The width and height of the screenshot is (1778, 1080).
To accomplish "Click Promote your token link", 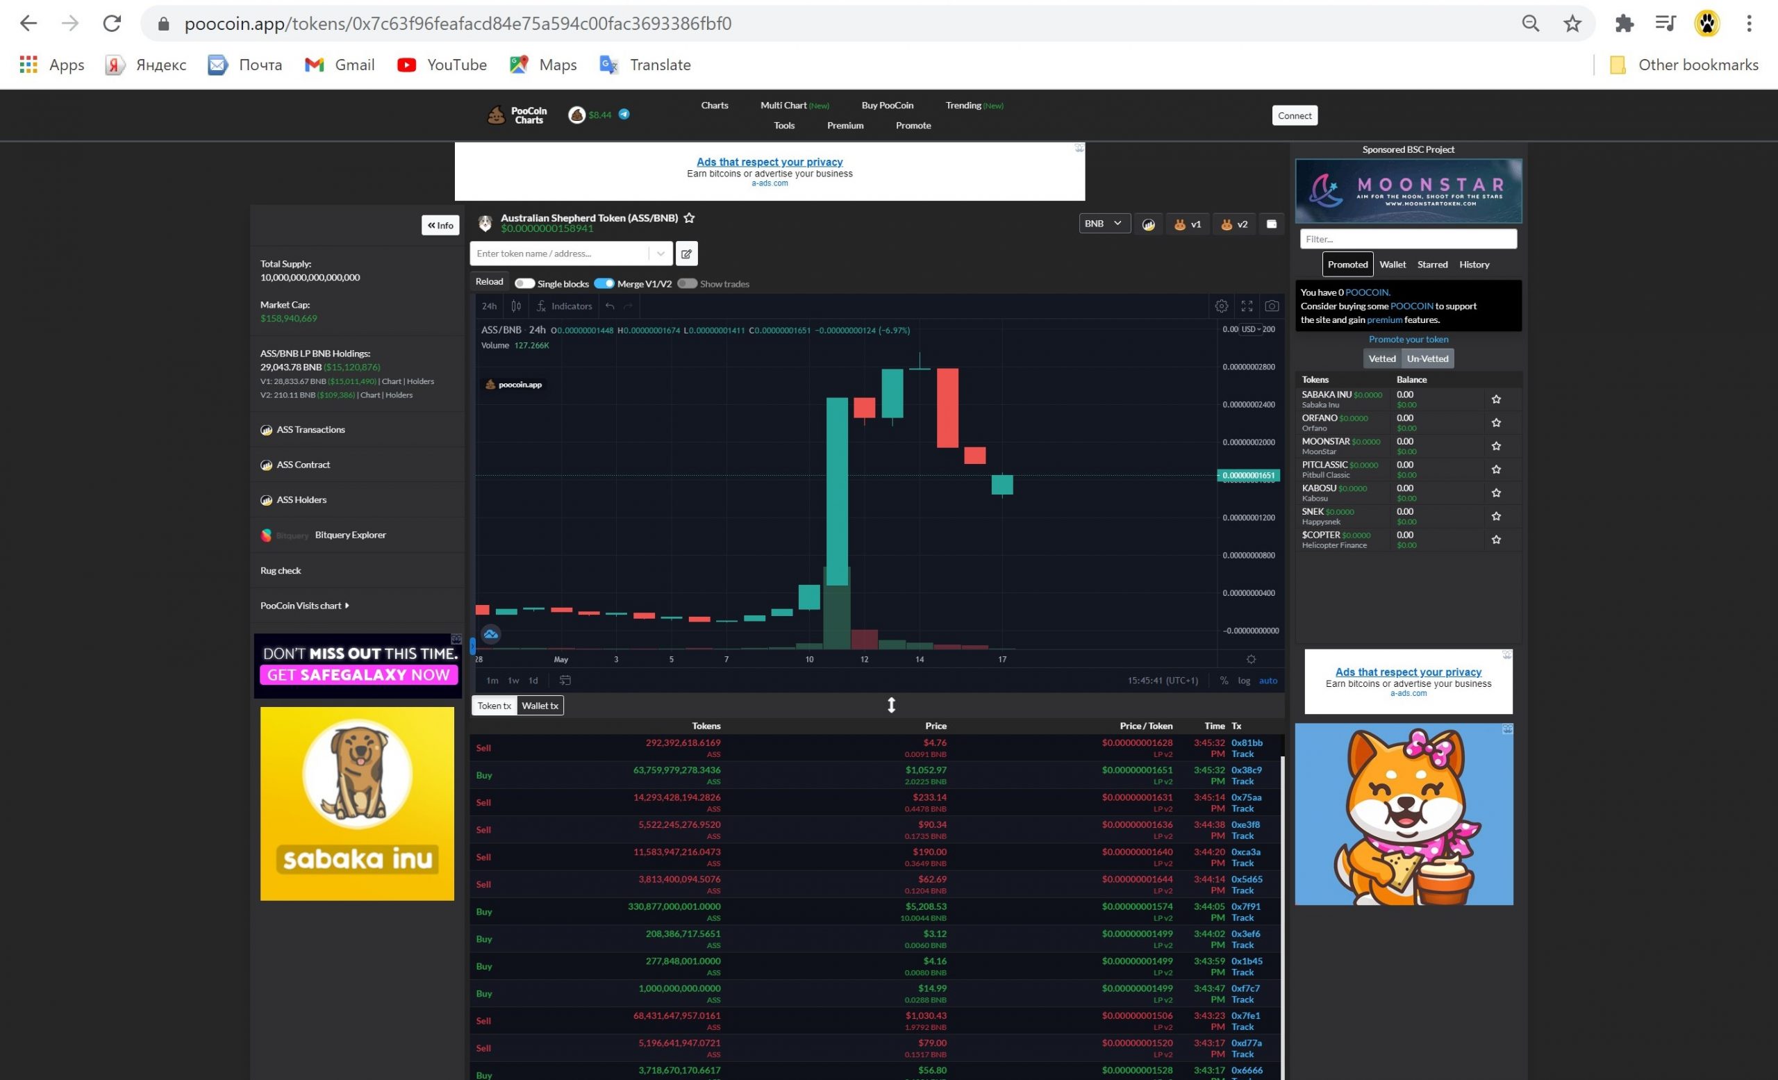I will pos(1408,339).
